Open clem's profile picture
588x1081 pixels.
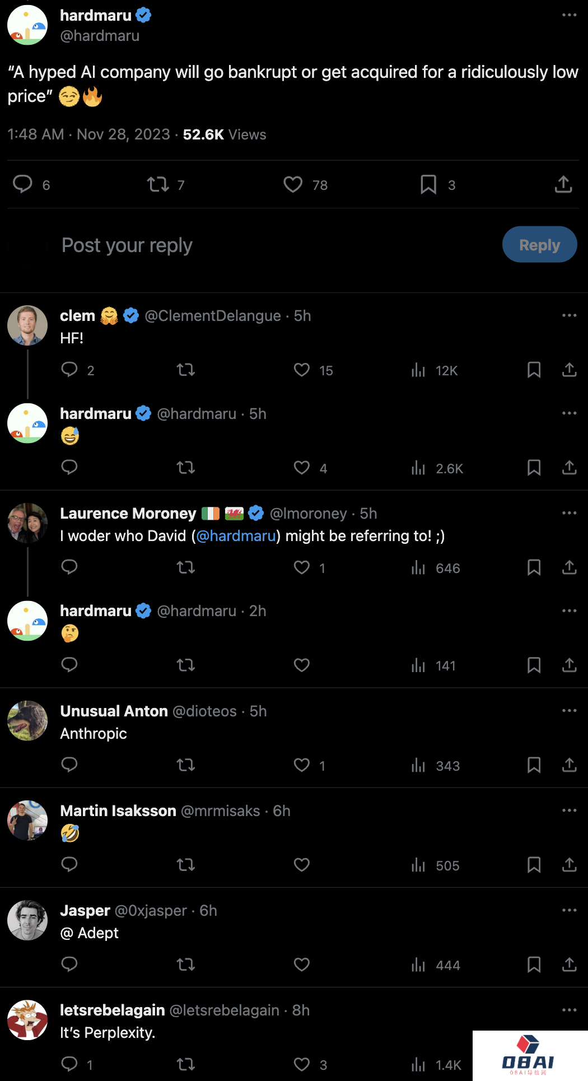click(x=27, y=325)
